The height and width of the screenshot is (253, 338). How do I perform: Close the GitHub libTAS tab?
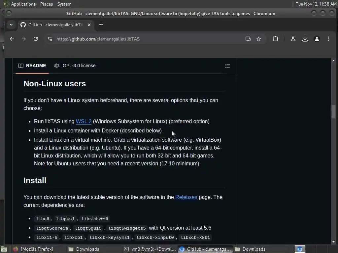(89, 25)
